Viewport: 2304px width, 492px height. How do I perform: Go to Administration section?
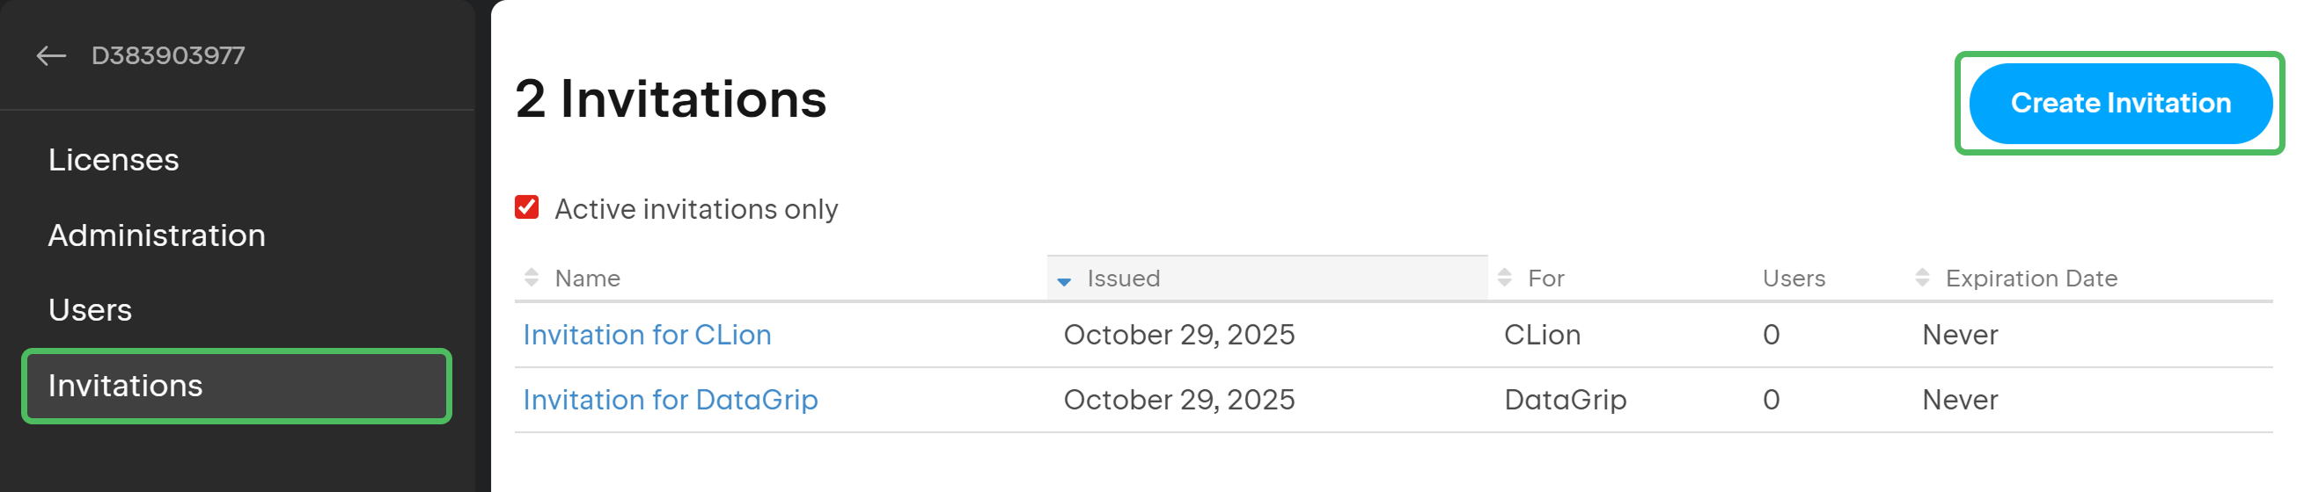pos(157,235)
